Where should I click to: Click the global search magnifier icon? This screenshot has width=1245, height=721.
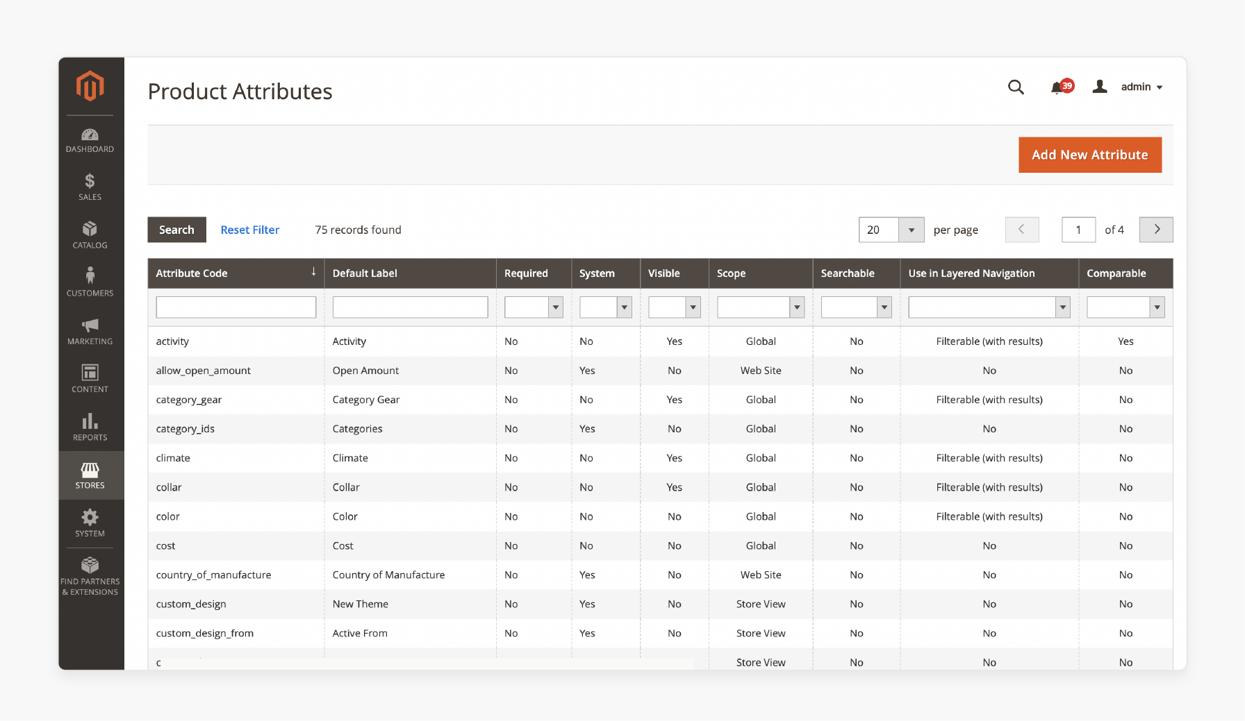coord(1016,87)
